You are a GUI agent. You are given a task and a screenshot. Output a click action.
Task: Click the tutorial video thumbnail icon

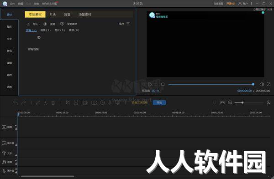pos(39,37)
